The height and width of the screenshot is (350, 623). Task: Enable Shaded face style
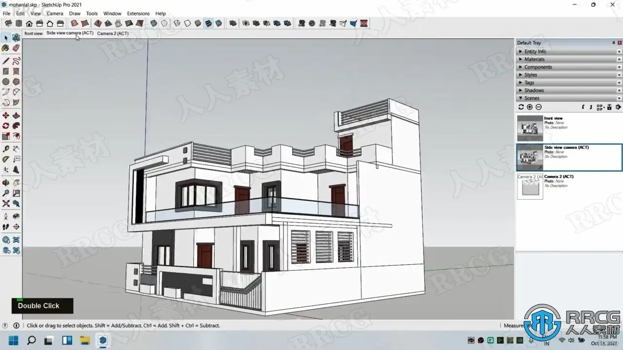click(198, 23)
